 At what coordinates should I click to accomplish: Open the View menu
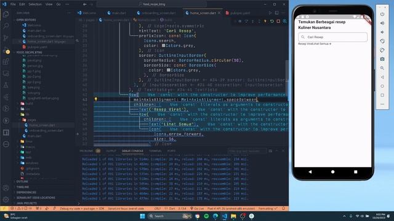(x=49, y=4)
